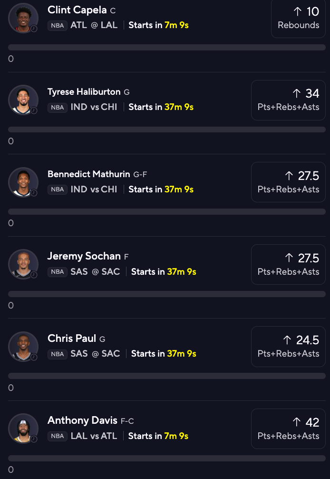Select the 10 Rebounds pick box
This screenshot has height=479, width=330.
298,18
